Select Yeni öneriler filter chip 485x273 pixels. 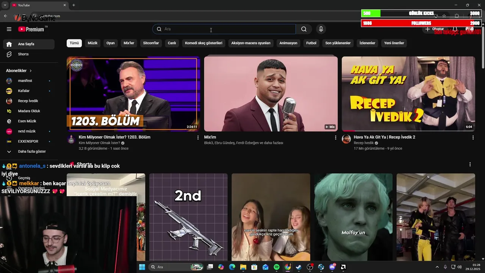[x=394, y=43]
